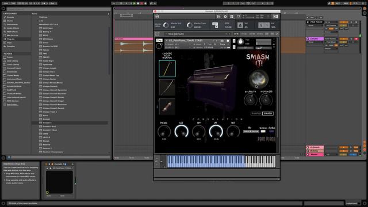
Task: Click the Ableton record button
Action: point(142,3)
